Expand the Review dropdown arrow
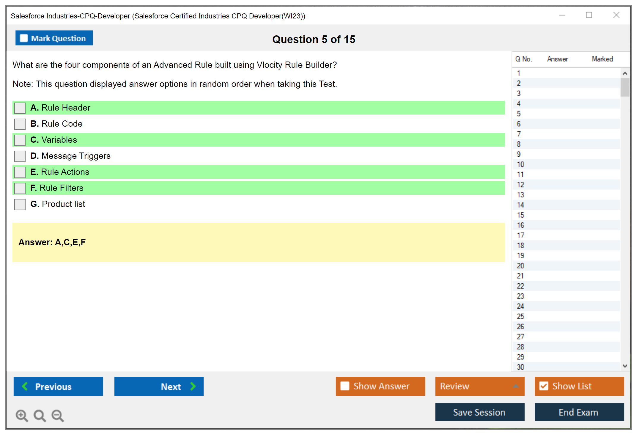This screenshot has height=437, width=639. pos(516,386)
